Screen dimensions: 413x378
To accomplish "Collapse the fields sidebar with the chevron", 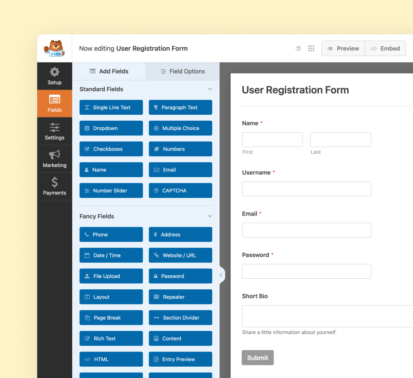I will point(221,275).
